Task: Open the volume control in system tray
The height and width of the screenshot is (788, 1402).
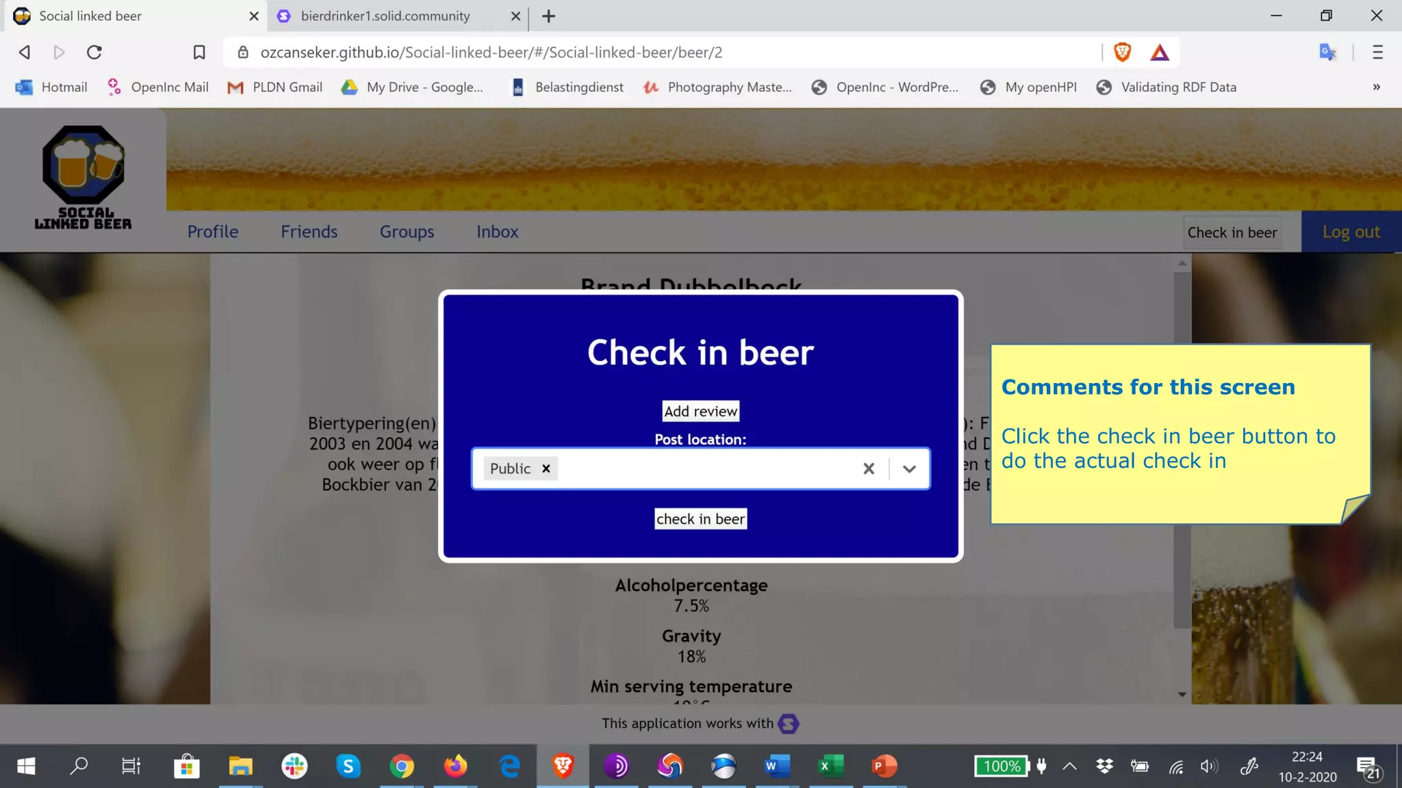Action: 1210,766
